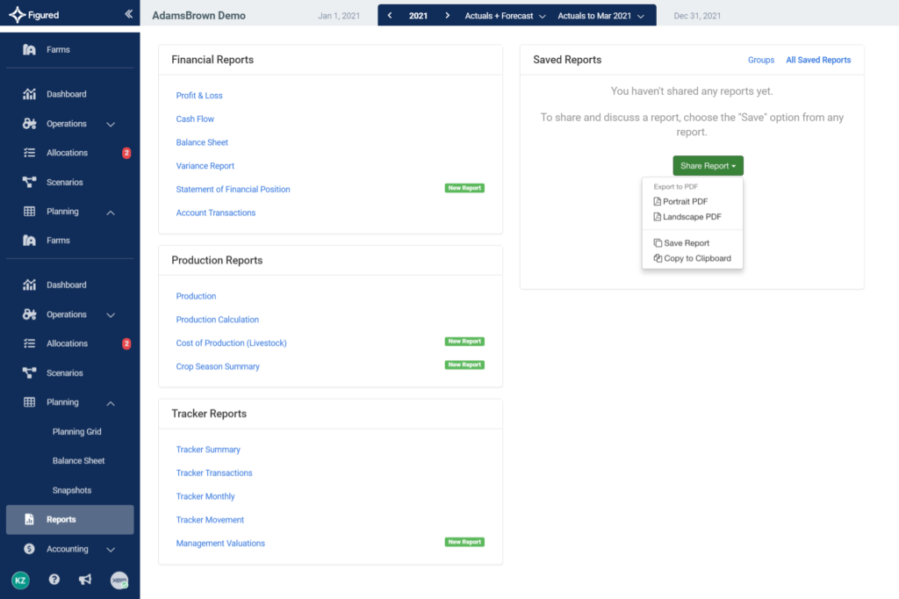Click the Farms barn icon just below the Figured logo
Image resolution: width=899 pixels, height=599 pixels.
pos(29,49)
